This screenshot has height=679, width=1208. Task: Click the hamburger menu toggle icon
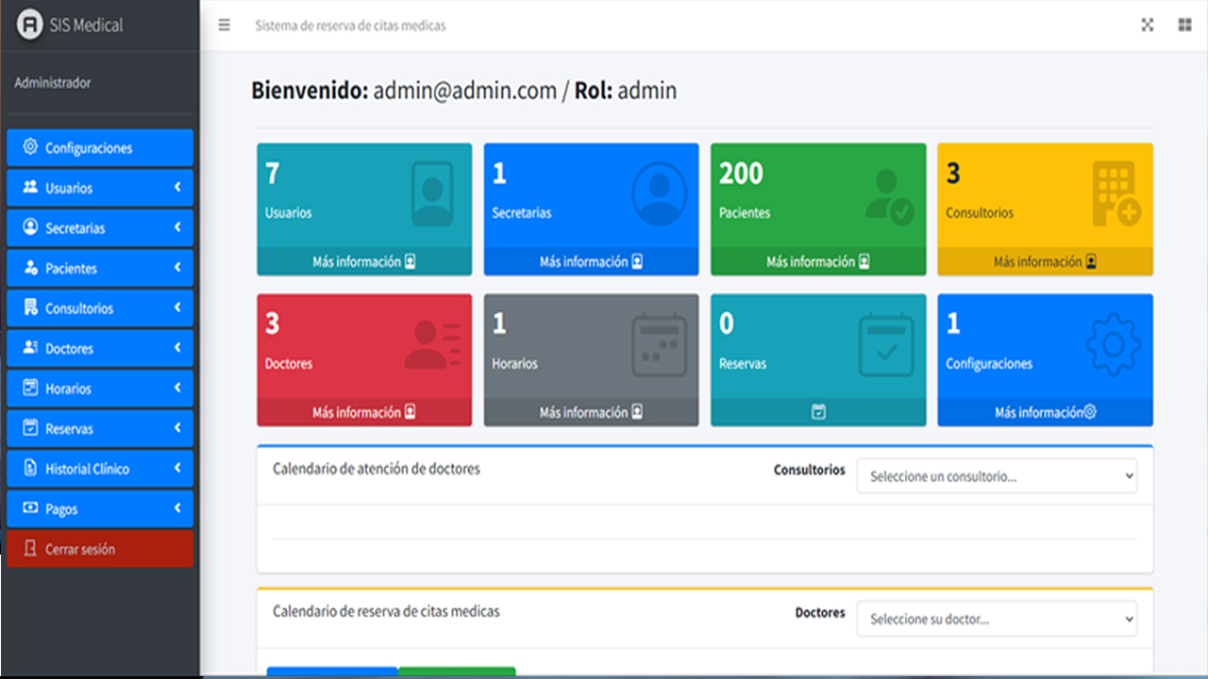click(224, 25)
